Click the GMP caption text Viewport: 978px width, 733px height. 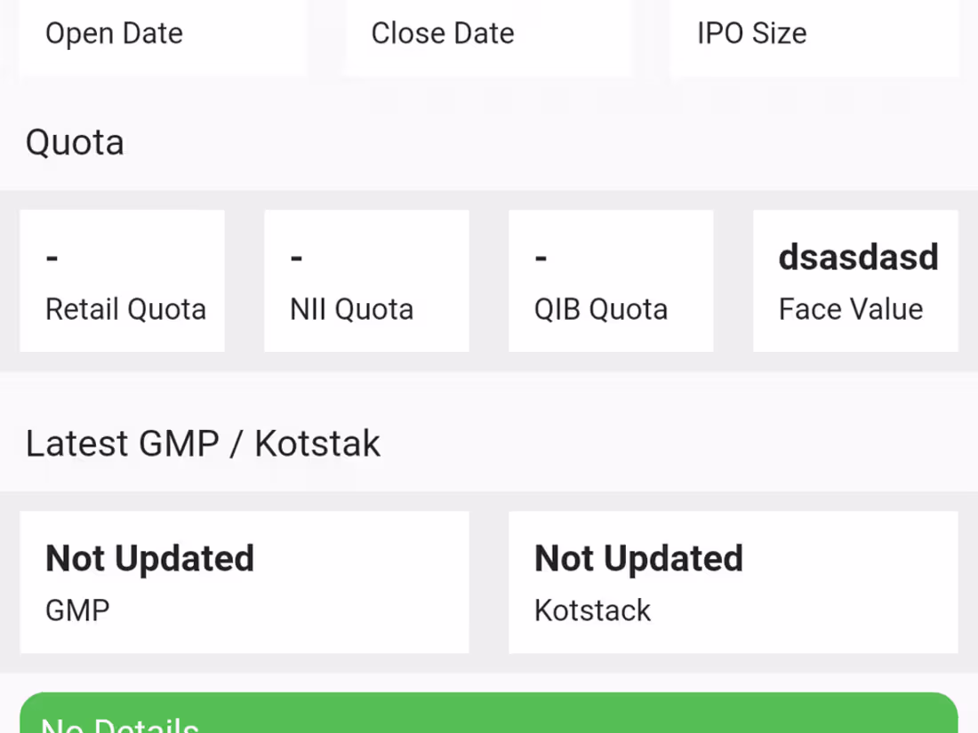click(x=76, y=610)
